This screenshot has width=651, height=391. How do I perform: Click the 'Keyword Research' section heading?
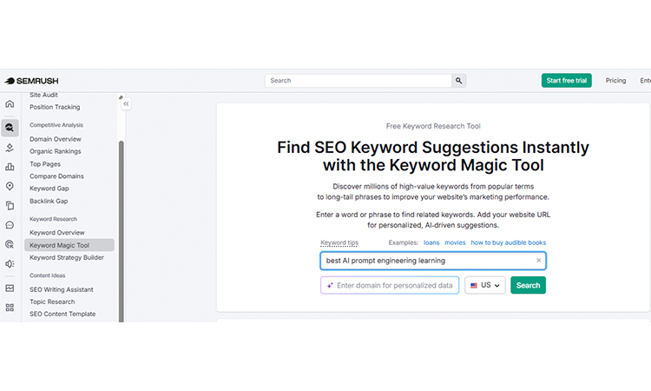(x=53, y=219)
